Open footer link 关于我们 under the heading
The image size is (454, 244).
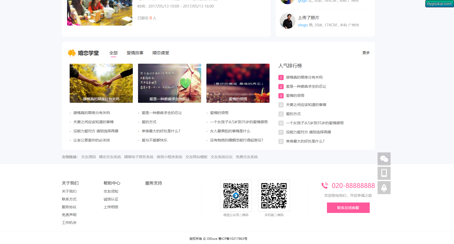pyautogui.click(x=69, y=192)
